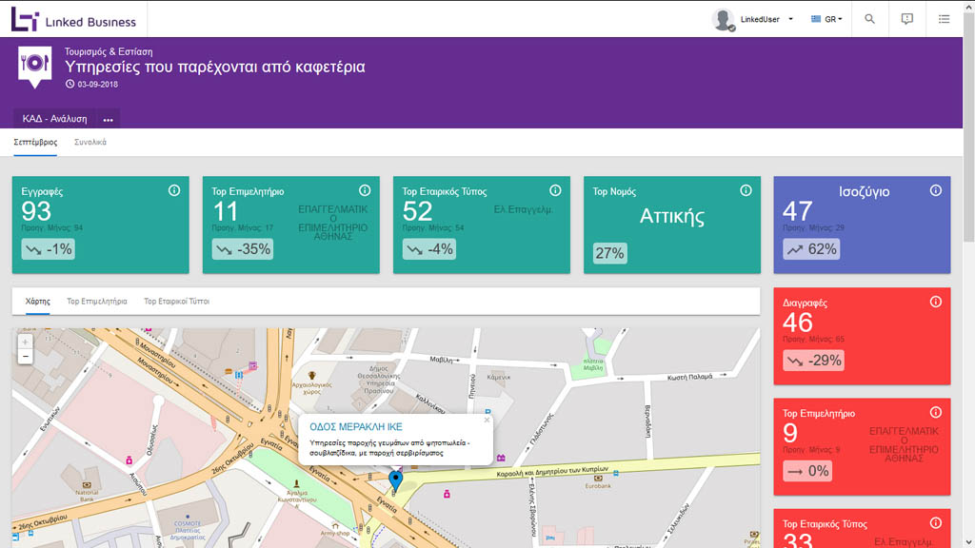Image resolution: width=975 pixels, height=548 pixels.
Task: Click the 0% badge on red Επιμελητήριο card
Action: 807,471
